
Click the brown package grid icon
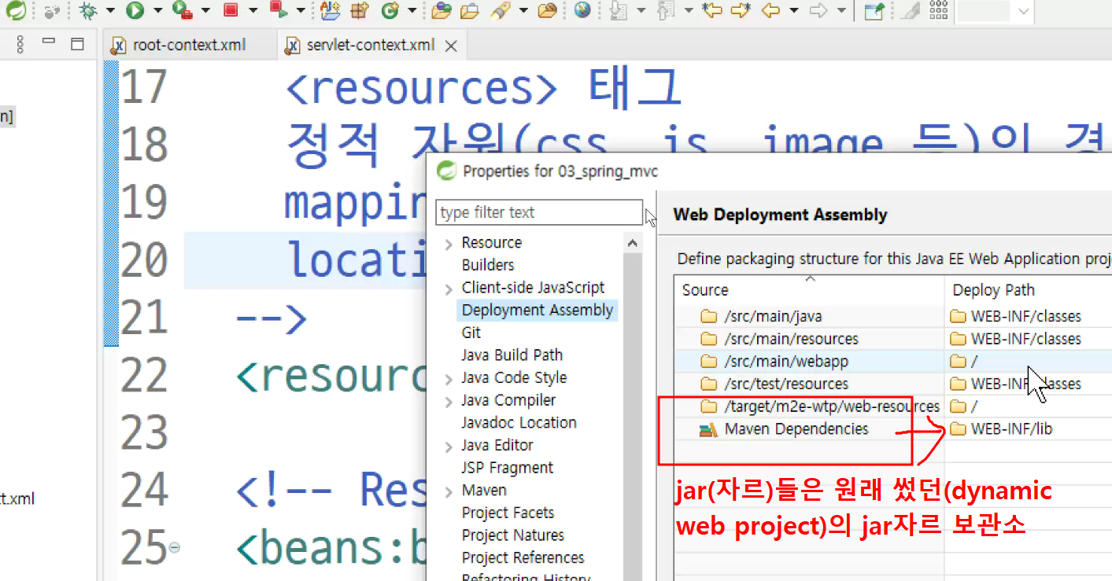pyautogui.click(x=360, y=10)
